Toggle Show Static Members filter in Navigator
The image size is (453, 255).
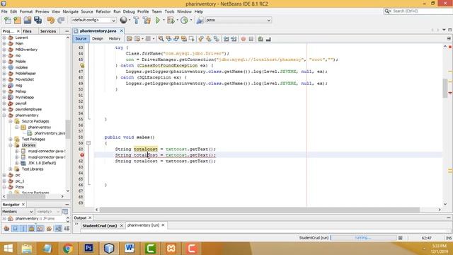click(x=23, y=229)
